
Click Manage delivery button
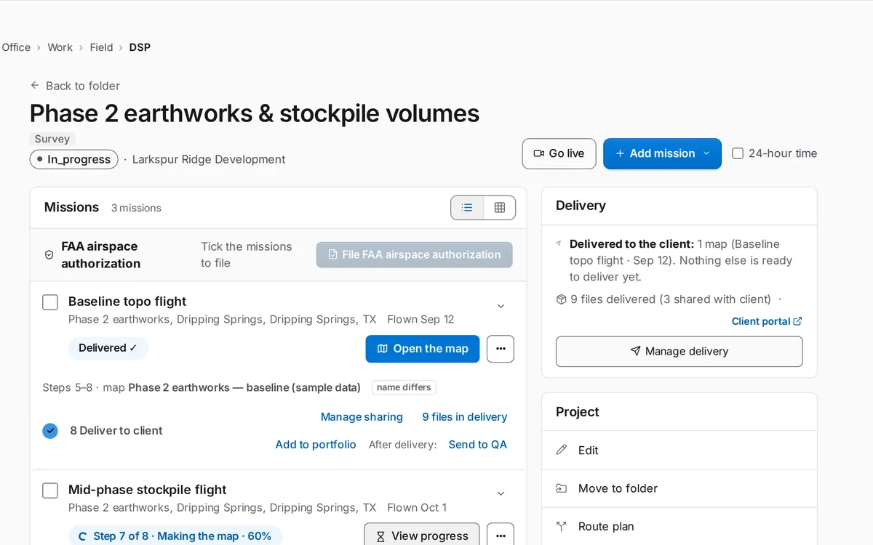click(x=679, y=351)
